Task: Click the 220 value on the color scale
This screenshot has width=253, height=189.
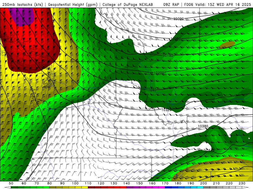Action: click(x=229, y=183)
